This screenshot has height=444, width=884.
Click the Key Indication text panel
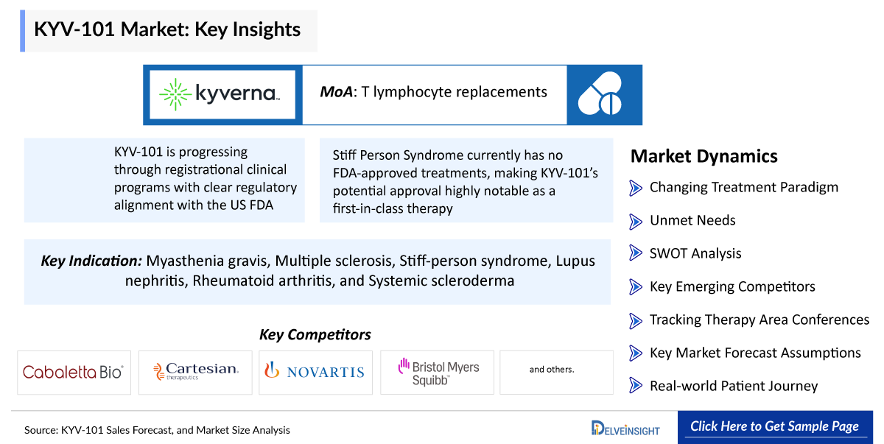pos(318,272)
